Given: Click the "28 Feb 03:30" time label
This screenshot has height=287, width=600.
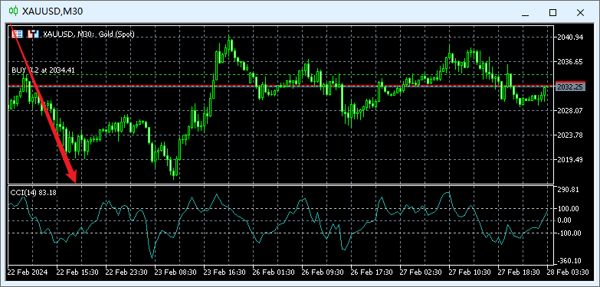Looking at the screenshot, I should (x=568, y=272).
